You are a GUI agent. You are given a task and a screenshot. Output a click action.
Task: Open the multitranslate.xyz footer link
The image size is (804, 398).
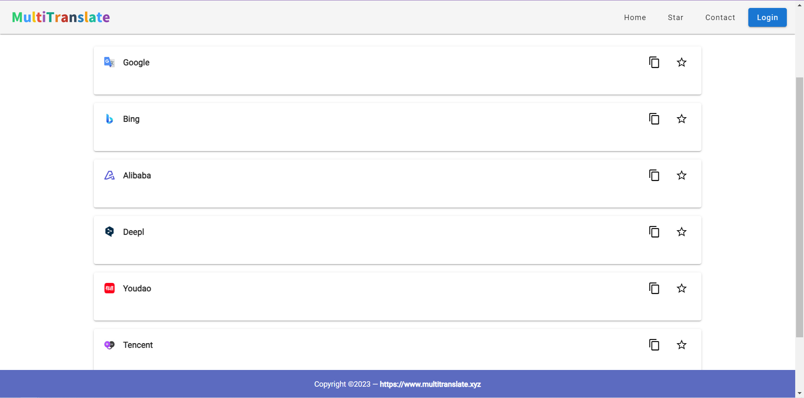(x=430, y=384)
